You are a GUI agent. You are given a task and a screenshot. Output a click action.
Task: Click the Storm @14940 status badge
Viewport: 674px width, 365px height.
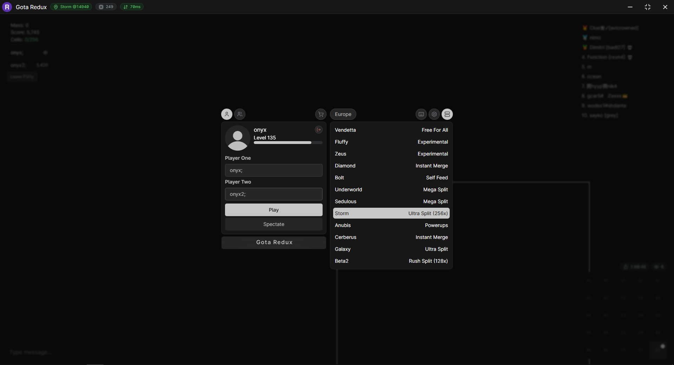(71, 7)
